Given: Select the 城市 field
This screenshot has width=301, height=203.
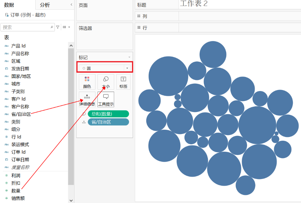Looking at the screenshot, I should 16,84.
